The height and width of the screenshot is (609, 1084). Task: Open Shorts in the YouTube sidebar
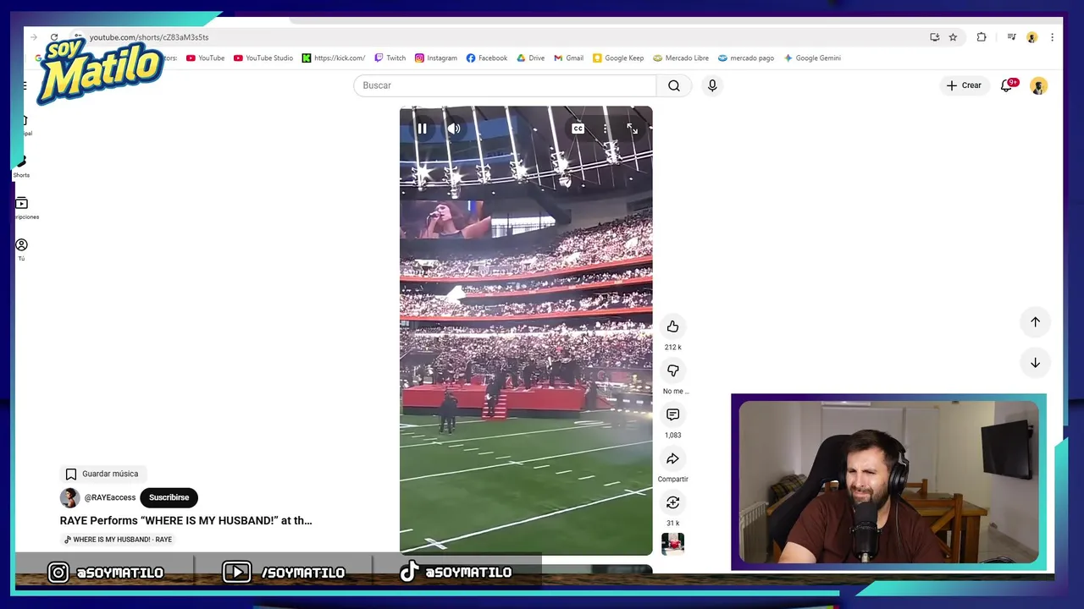(21, 166)
